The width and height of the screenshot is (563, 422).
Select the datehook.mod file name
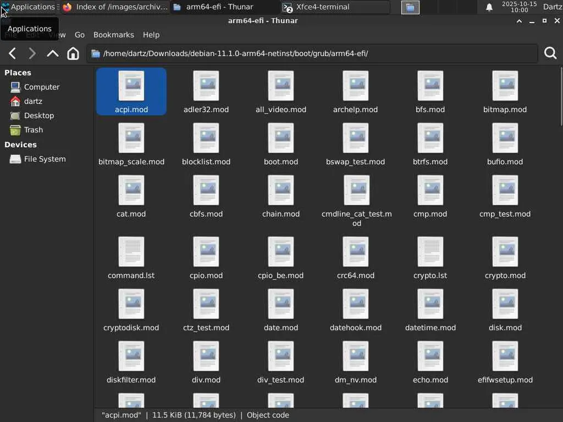point(356,327)
